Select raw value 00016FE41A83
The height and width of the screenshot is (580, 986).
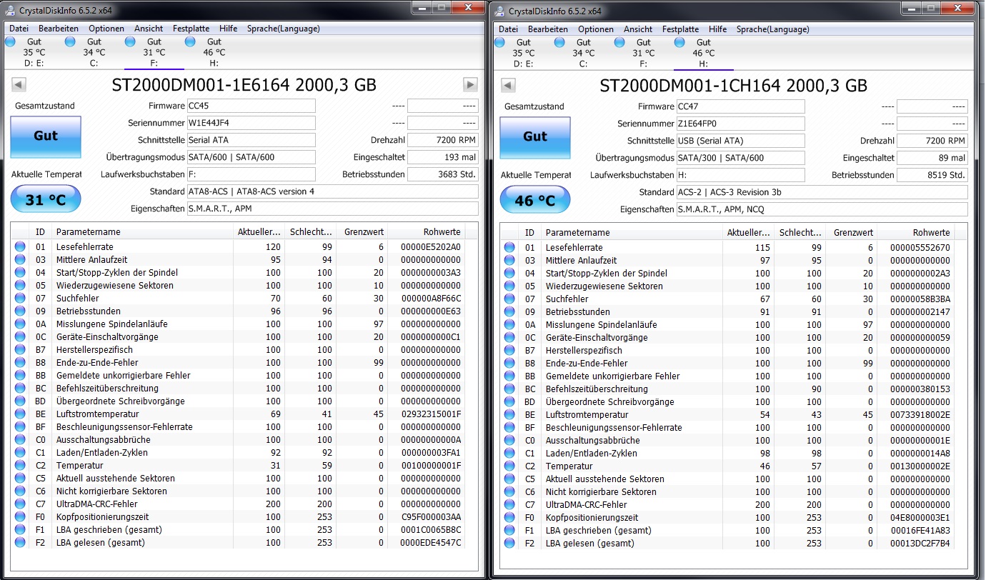(920, 530)
